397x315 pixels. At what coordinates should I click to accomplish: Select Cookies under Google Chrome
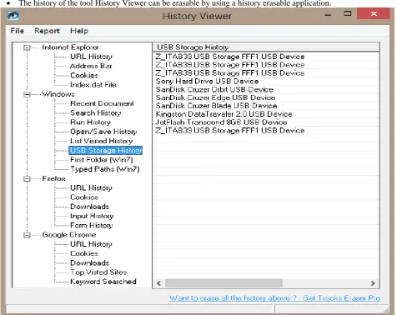click(84, 253)
